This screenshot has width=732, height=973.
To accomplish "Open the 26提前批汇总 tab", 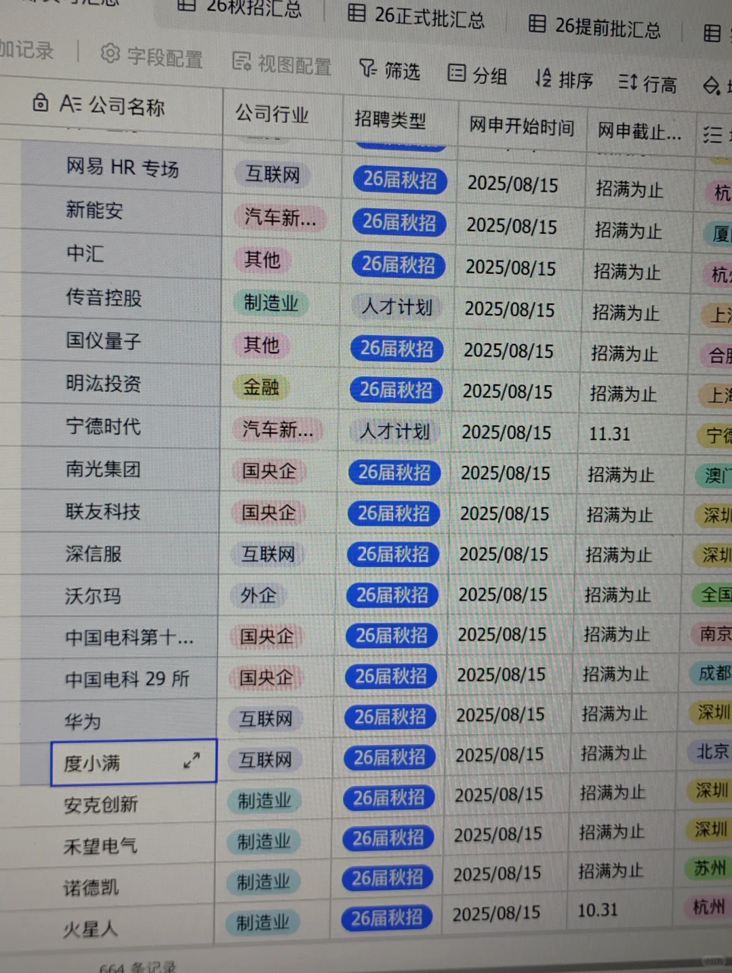I will 594,26.
